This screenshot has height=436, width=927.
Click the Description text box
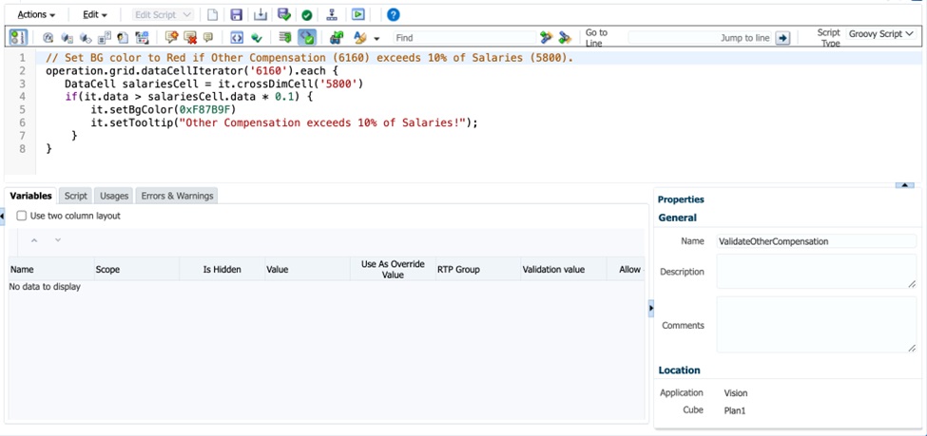tap(815, 272)
